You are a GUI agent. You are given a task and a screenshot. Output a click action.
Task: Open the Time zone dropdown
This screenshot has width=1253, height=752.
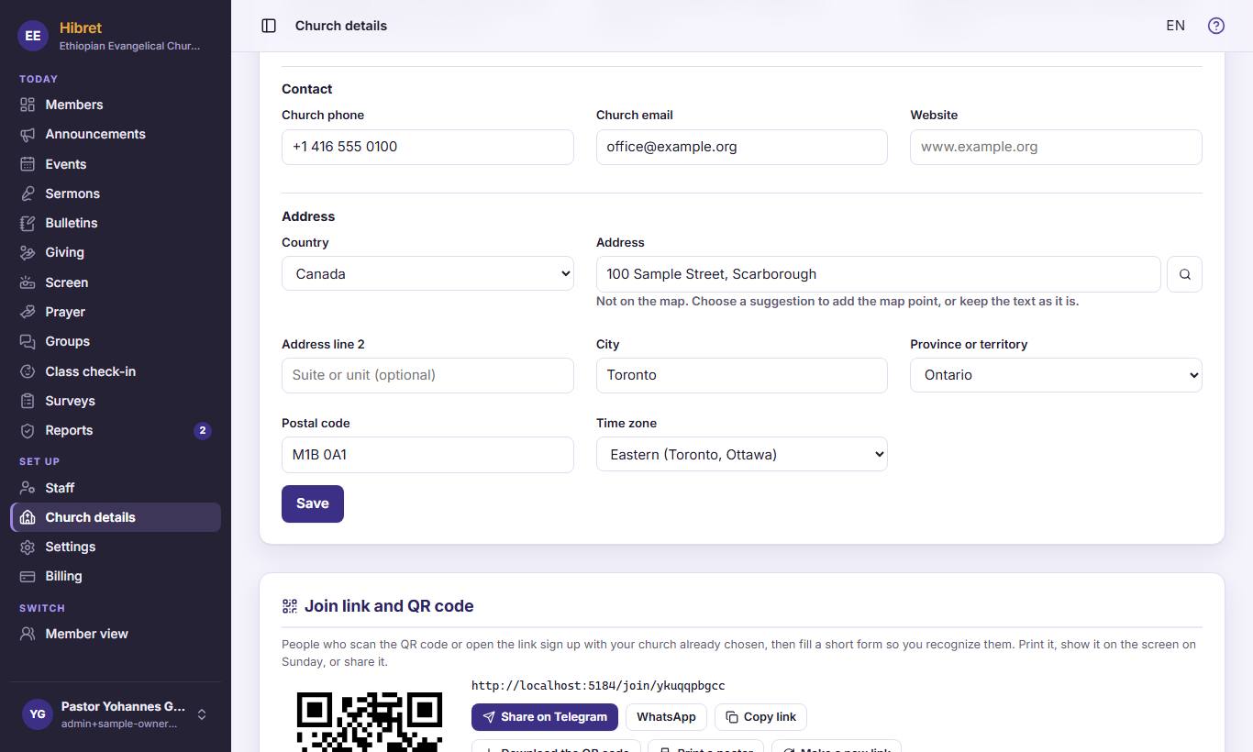coord(742,454)
